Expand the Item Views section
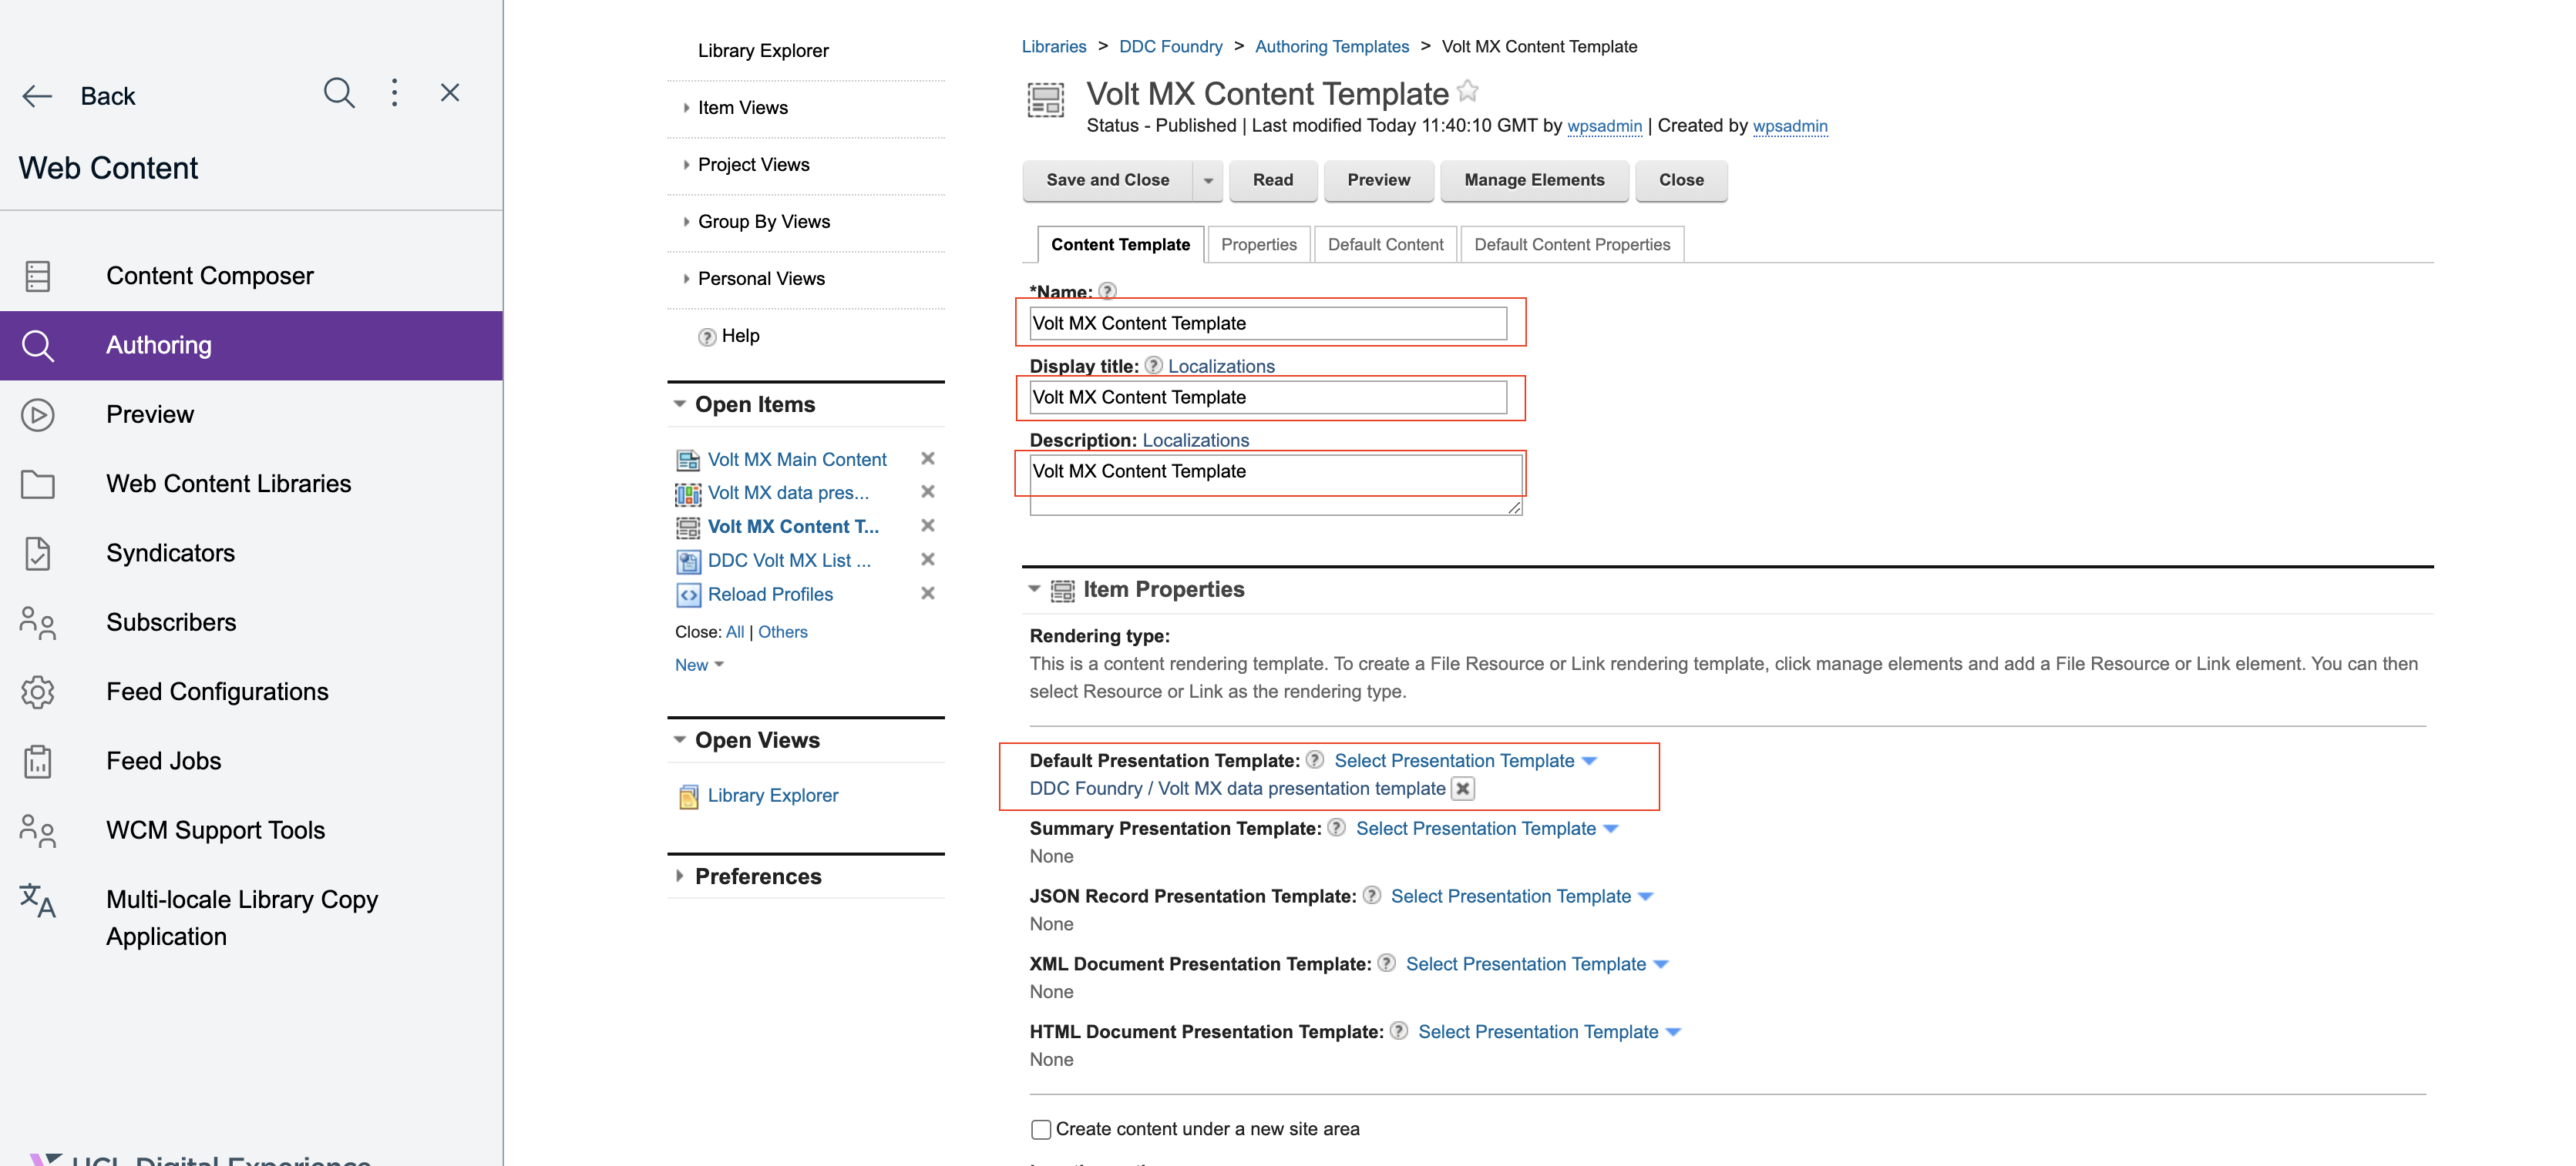This screenshot has height=1166, width=2576. click(686, 108)
